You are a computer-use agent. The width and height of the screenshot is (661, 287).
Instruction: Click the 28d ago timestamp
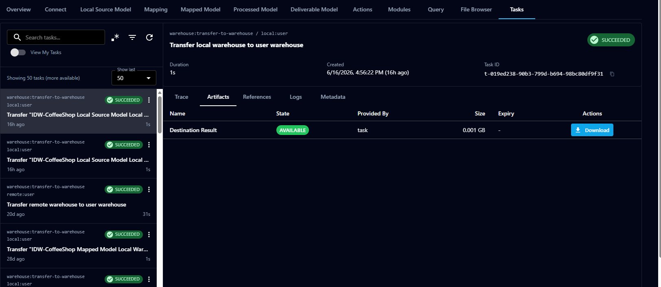(16, 259)
